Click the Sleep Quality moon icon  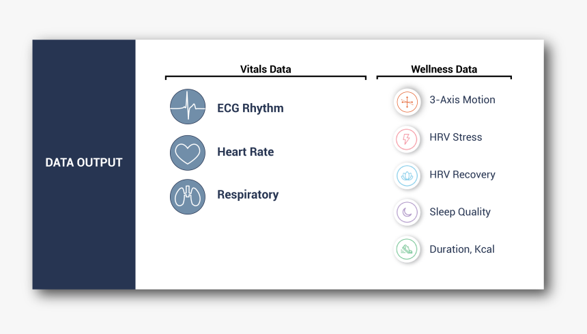[x=407, y=212]
